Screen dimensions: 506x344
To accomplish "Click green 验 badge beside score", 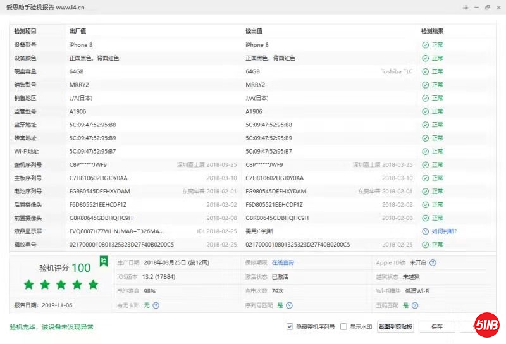I will 104,261.
